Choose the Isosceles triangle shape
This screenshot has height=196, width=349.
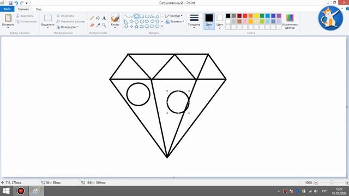pos(158,16)
